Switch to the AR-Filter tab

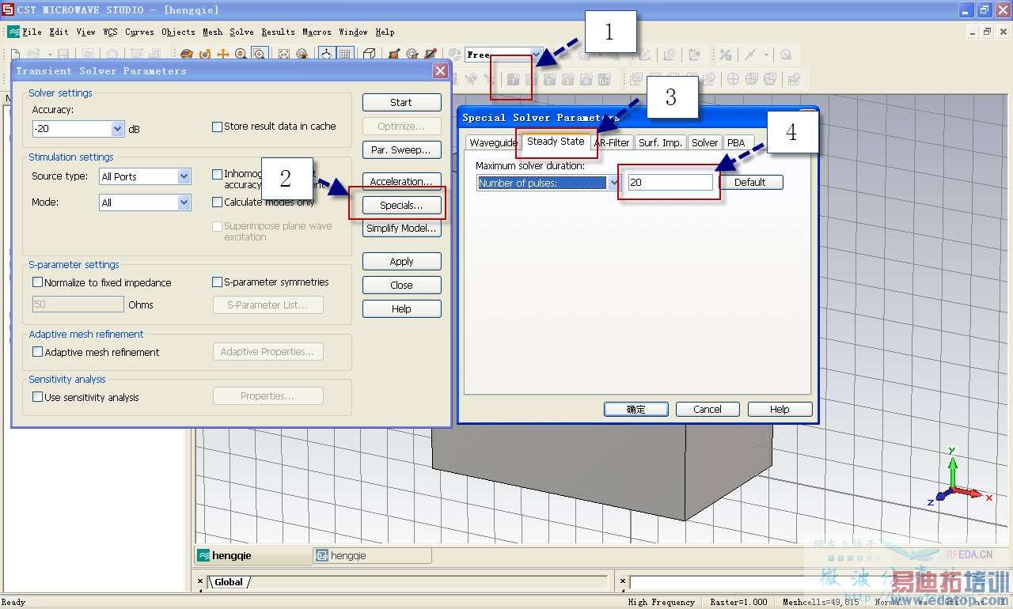(612, 143)
